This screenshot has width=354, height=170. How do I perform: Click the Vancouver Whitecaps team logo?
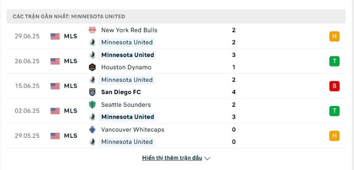92,129
